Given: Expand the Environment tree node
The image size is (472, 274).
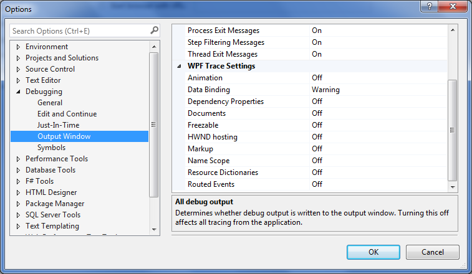Looking at the screenshot, I should point(18,47).
